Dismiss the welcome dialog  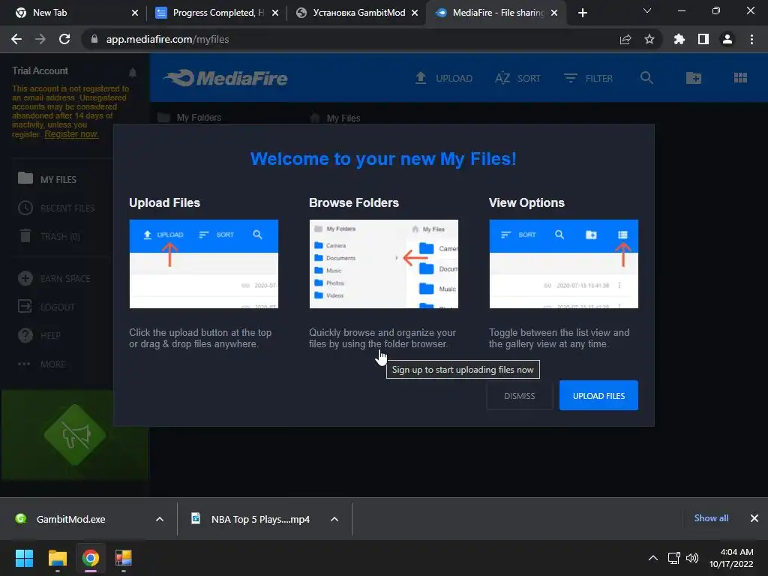tap(519, 396)
